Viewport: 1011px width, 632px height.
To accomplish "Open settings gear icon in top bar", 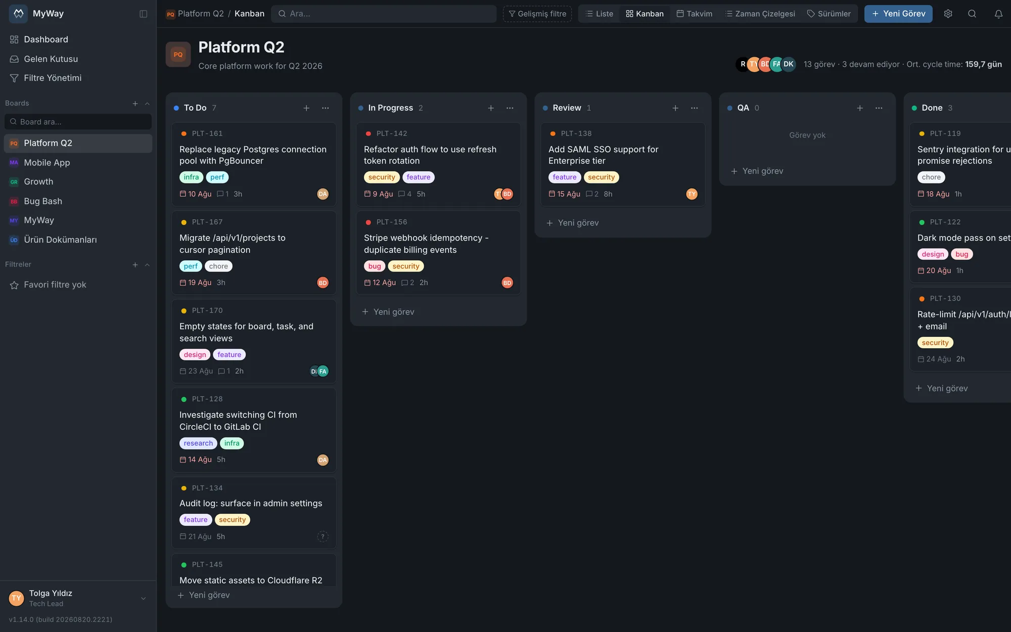I will 948,14.
